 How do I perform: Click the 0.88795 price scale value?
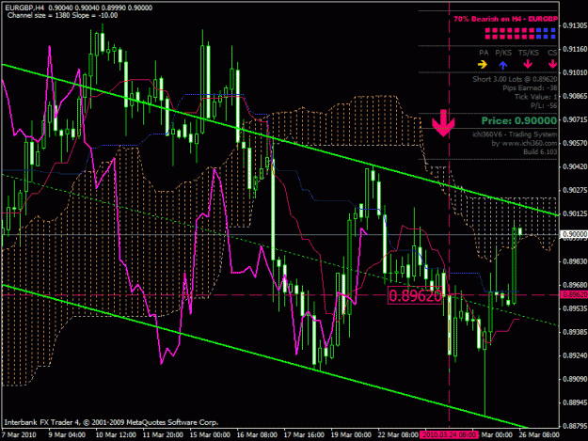click(575, 426)
